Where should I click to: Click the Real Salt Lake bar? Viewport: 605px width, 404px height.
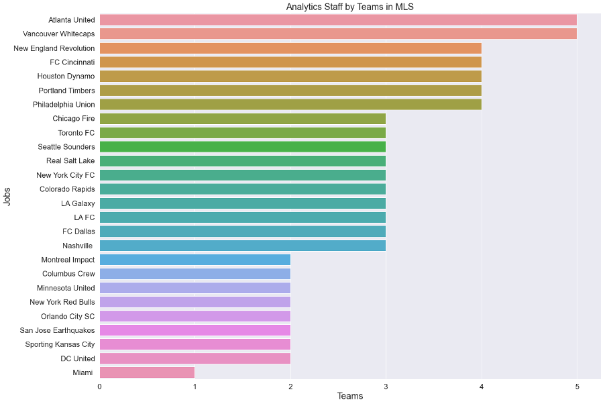[x=243, y=160]
